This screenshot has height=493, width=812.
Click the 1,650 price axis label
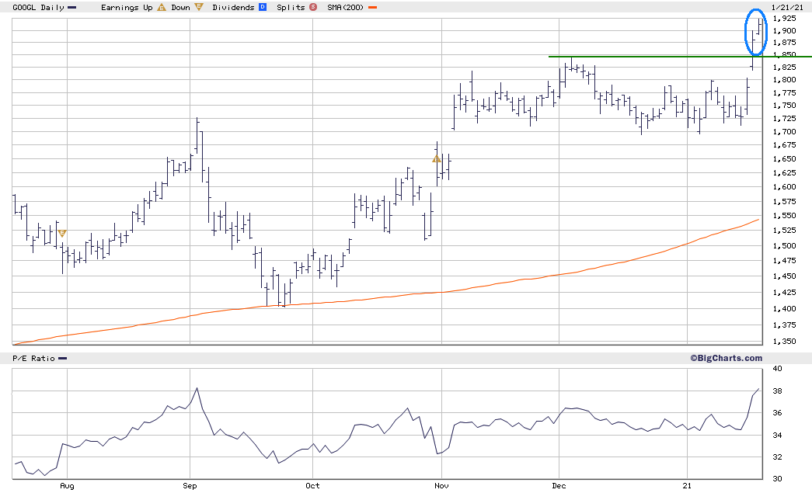coord(785,159)
